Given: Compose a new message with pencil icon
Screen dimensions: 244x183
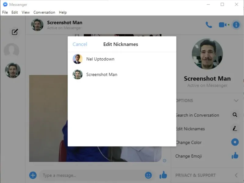Looking at the screenshot, I should pos(15,32).
